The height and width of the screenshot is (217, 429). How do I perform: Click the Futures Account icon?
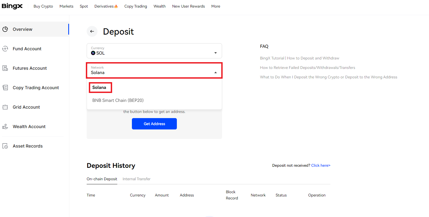[x=5, y=68]
